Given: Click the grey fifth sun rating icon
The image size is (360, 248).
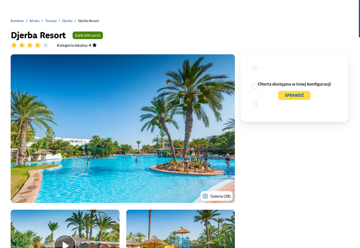Looking at the screenshot, I should pyautogui.click(x=45, y=45).
